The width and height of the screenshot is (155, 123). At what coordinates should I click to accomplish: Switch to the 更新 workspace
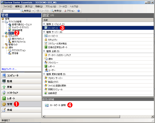click(21, 87)
